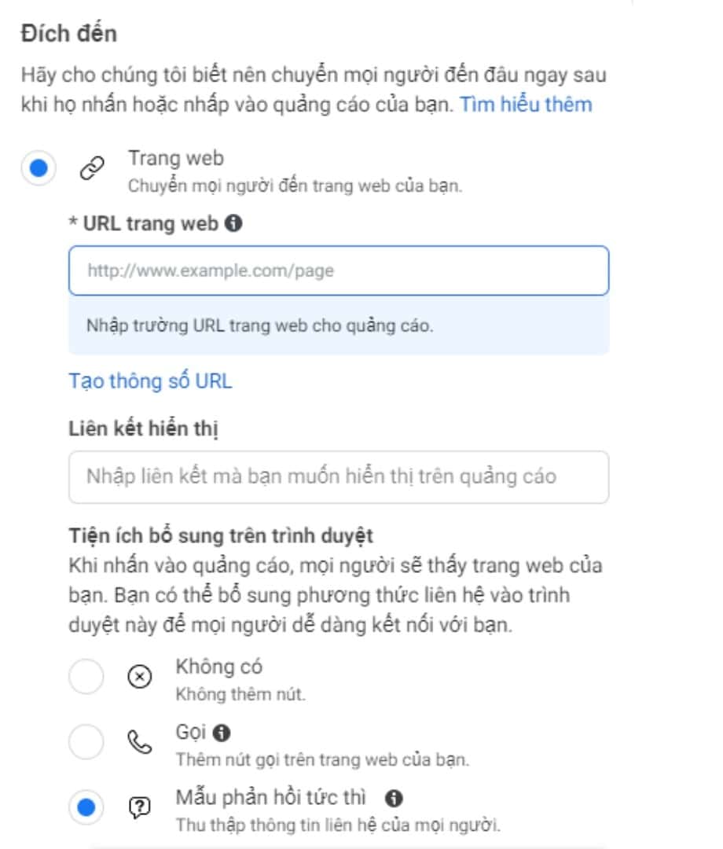Choose the Gọi radio button
This screenshot has height=849, width=723.
click(x=86, y=742)
